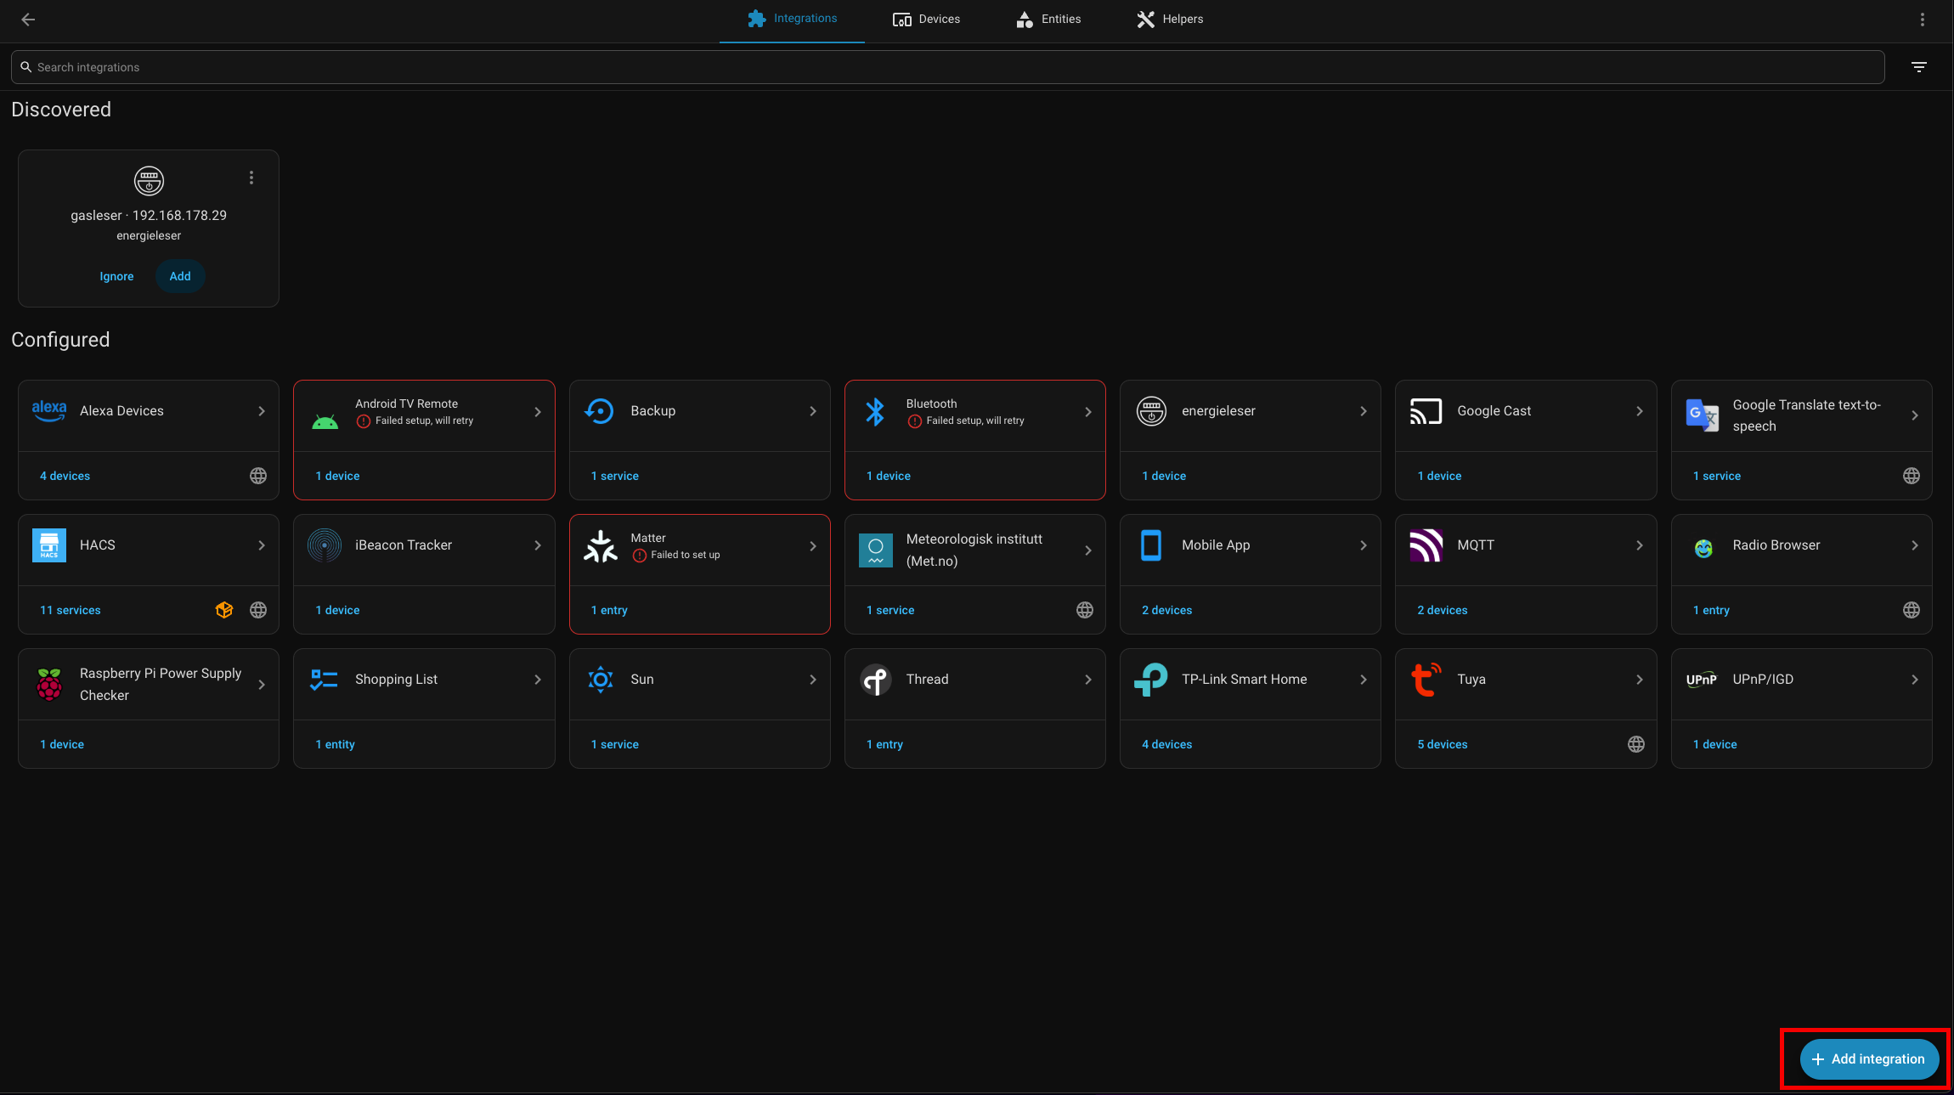Ignore the discovered gasleser device
The height and width of the screenshot is (1095, 1954).
pyautogui.click(x=116, y=276)
